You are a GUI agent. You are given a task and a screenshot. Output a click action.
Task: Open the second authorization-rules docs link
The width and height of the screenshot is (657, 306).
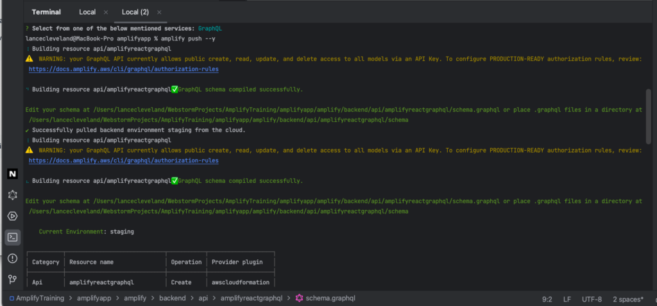[x=123, y=160]
